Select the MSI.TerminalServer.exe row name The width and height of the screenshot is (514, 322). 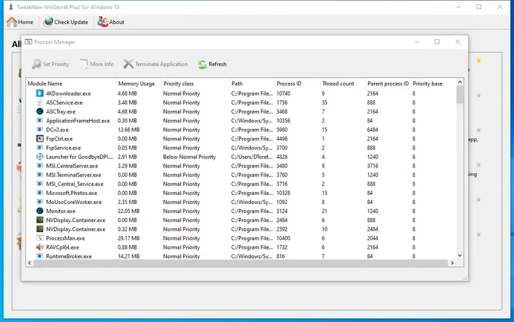[74, 175]
